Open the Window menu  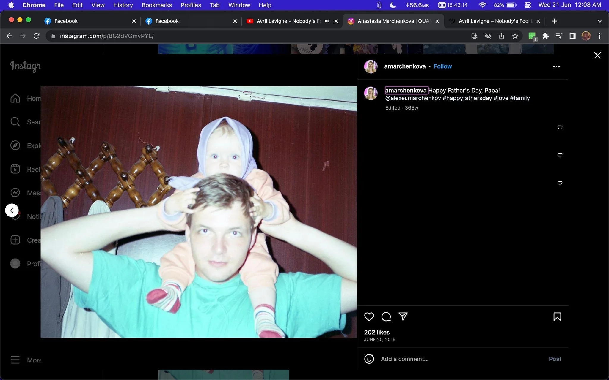click(239, 5)
